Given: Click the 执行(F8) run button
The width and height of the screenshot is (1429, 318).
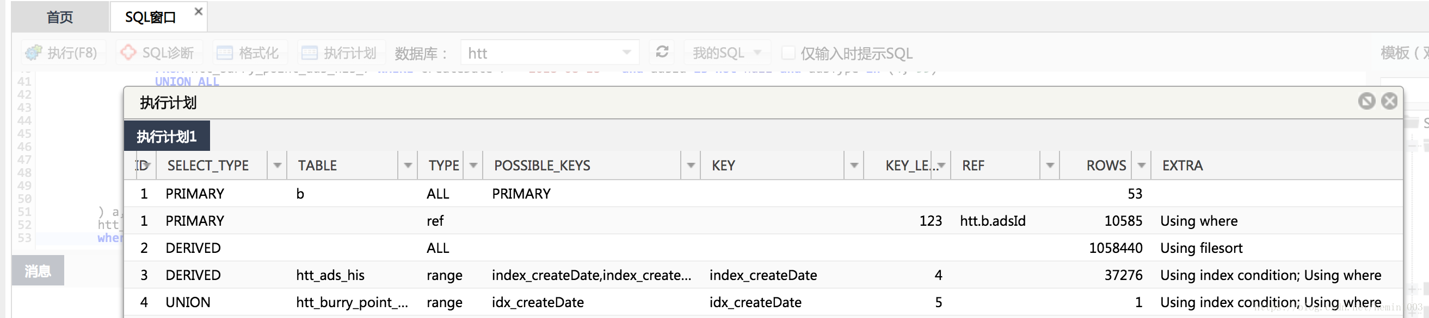Looking at the screenshot, I should [63, 53].
